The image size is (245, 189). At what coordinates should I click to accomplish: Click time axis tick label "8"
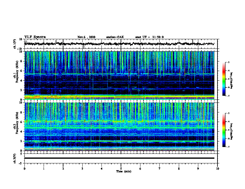(x=179, y=169)
